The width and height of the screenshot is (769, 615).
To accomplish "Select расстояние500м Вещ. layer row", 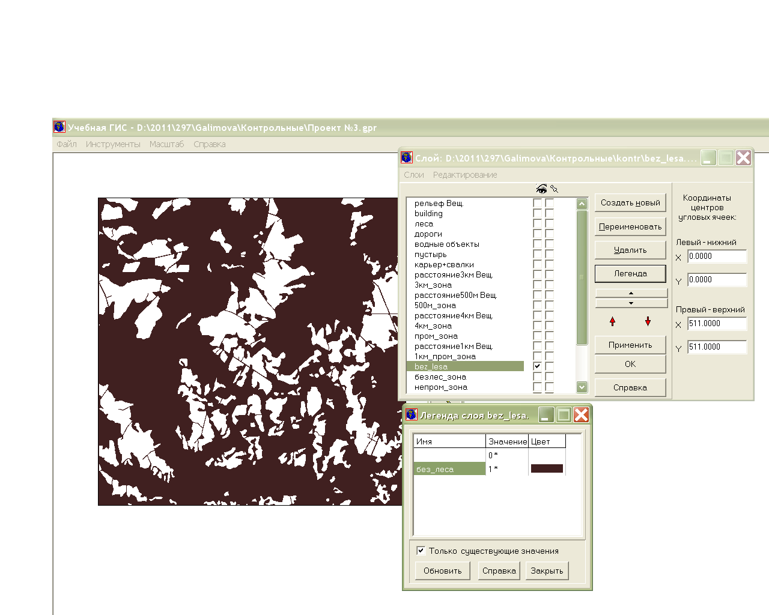I will tap(466, 295).
